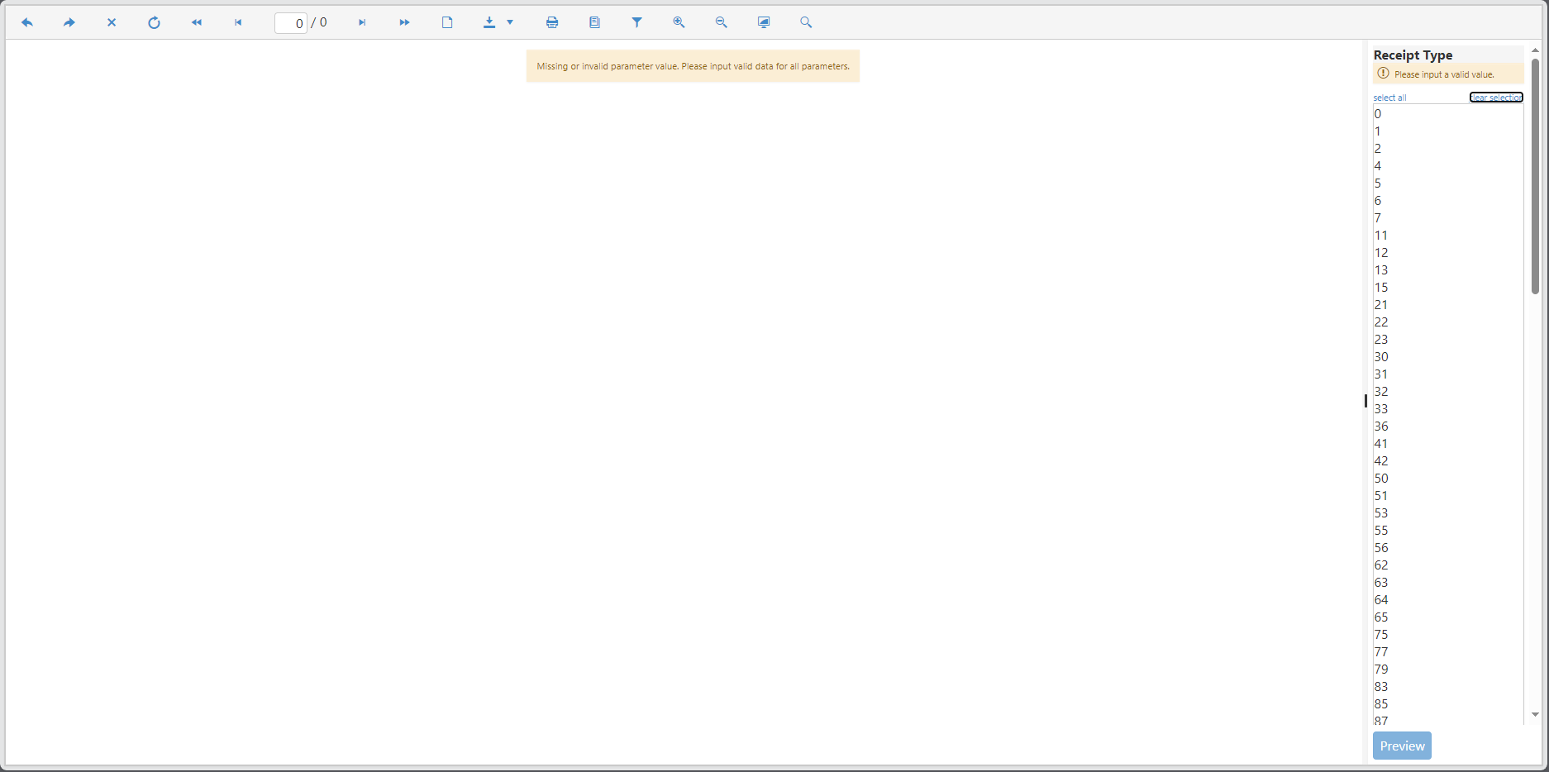Refresh the report

(154, 23)
